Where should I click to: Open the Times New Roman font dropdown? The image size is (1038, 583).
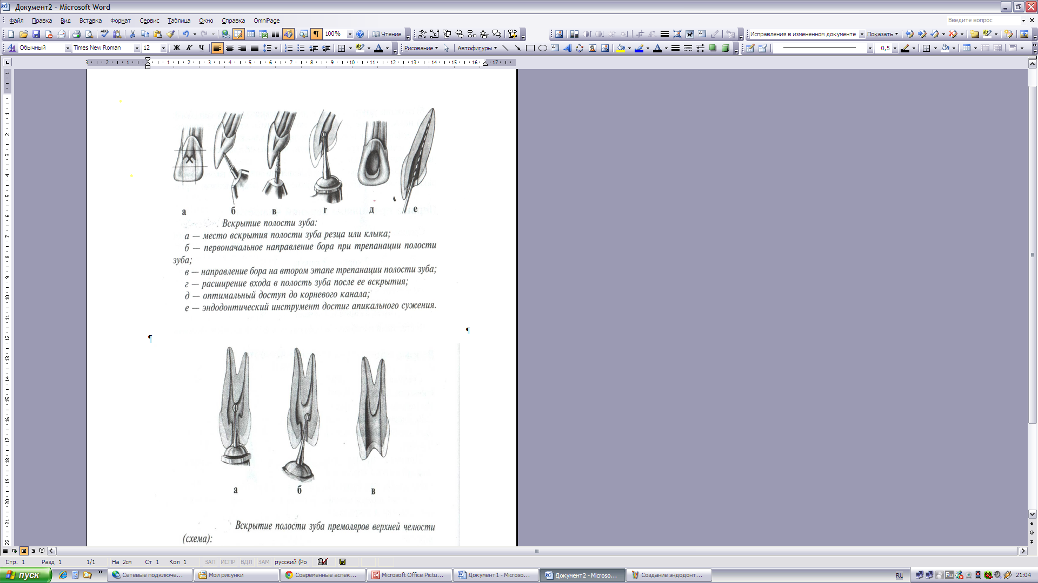pos(137,48)
